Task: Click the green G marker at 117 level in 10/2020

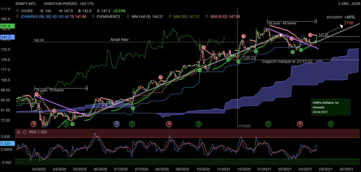Action: [x=200, y=70]
